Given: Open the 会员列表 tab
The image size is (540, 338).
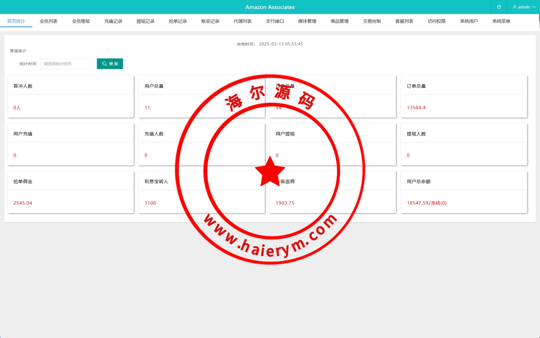Looking at the screenshot, I should click(x=49, y=21).
